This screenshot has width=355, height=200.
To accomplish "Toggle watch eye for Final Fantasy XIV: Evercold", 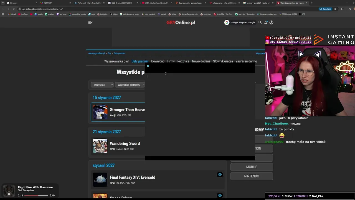I will [x=220, y=175].
